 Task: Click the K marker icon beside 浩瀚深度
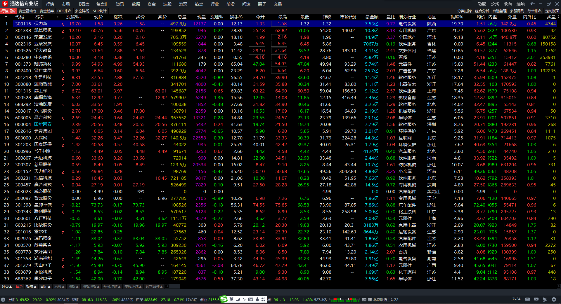click(63, 105)
